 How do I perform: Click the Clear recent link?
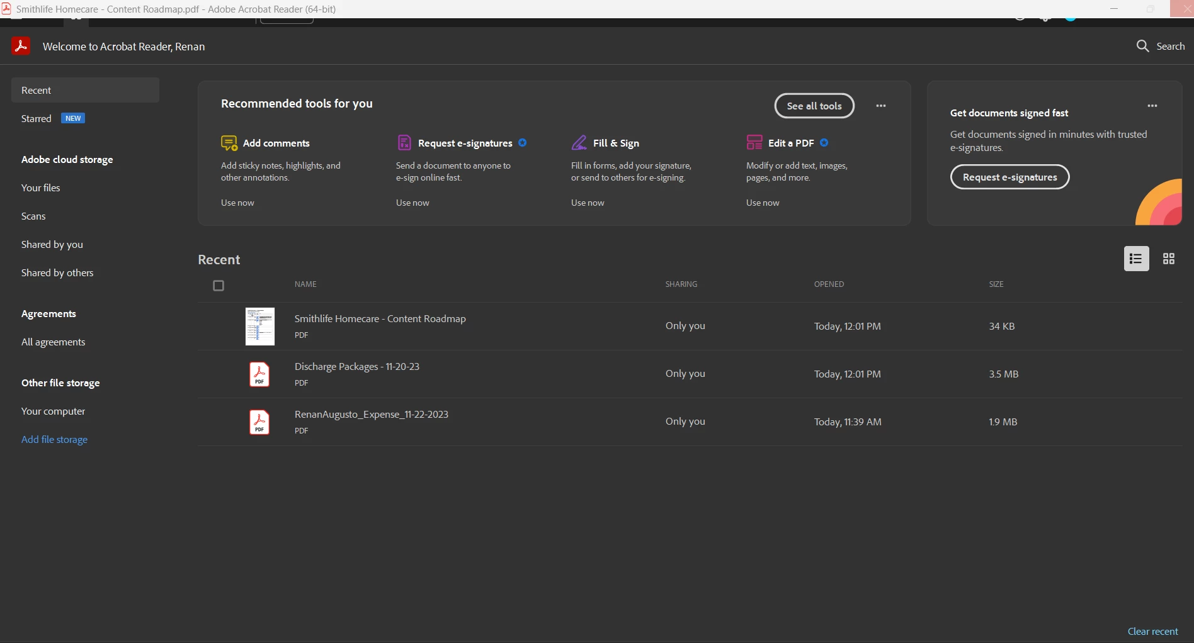click(x=1152, y=631)
